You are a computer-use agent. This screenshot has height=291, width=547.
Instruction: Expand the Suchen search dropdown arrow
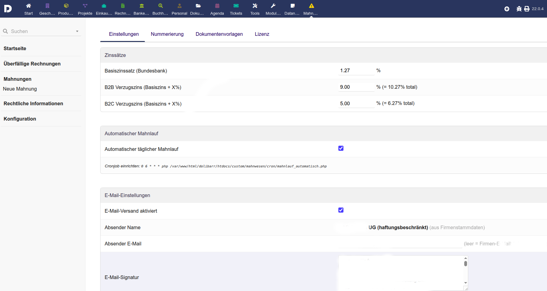[77, 31]
